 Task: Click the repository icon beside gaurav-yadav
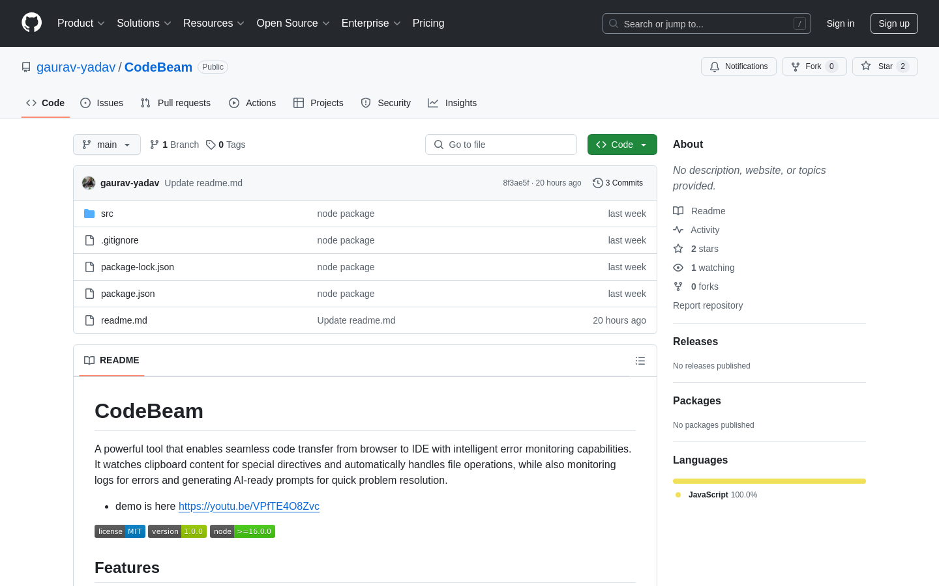pos(26,67)
